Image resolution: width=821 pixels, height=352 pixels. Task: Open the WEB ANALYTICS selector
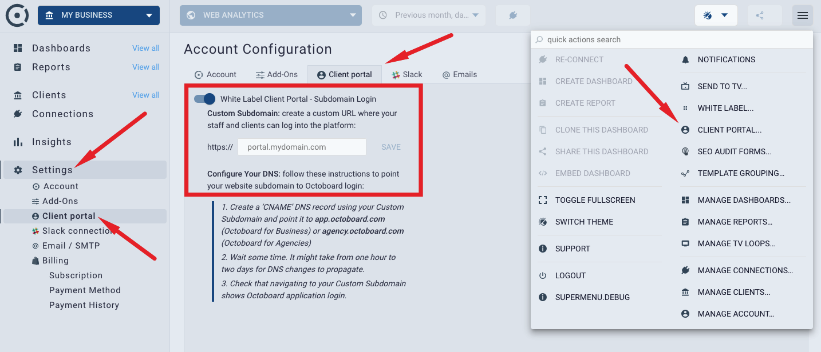pos(271,15)
